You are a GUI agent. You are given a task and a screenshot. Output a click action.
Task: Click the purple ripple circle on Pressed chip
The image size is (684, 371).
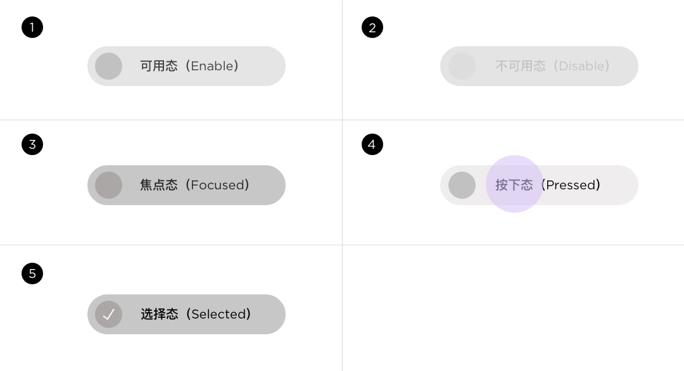pos(514,184)
